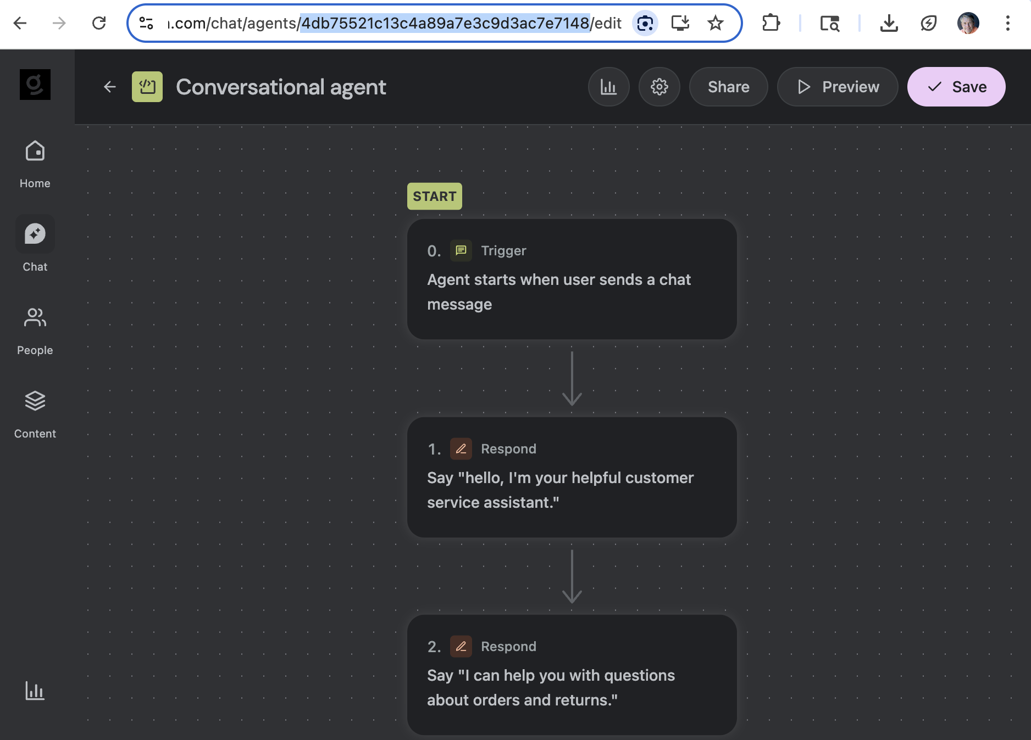Screen dimensions: 1031x740
Task: Click the Trigger step's chat message icon
Action: click(461, 250)
